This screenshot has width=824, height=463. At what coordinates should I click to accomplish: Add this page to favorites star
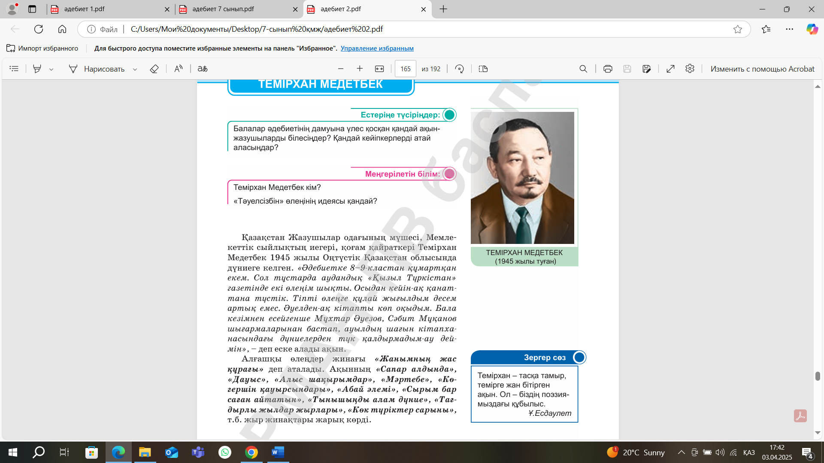click(x=737, y=29)
